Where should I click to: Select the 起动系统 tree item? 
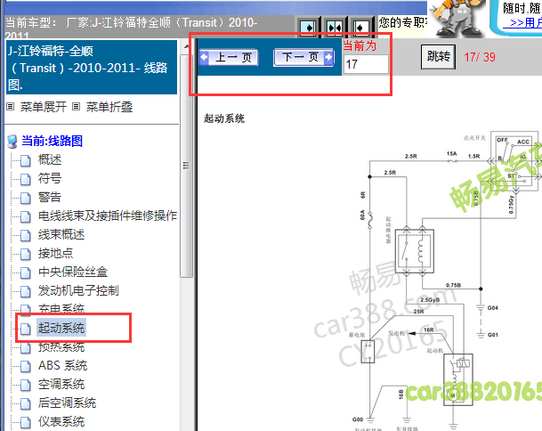point(61,328)
